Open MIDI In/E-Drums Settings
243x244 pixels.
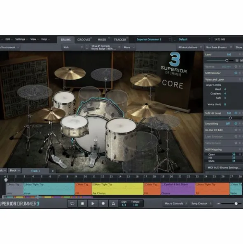[x=224, y=168]
